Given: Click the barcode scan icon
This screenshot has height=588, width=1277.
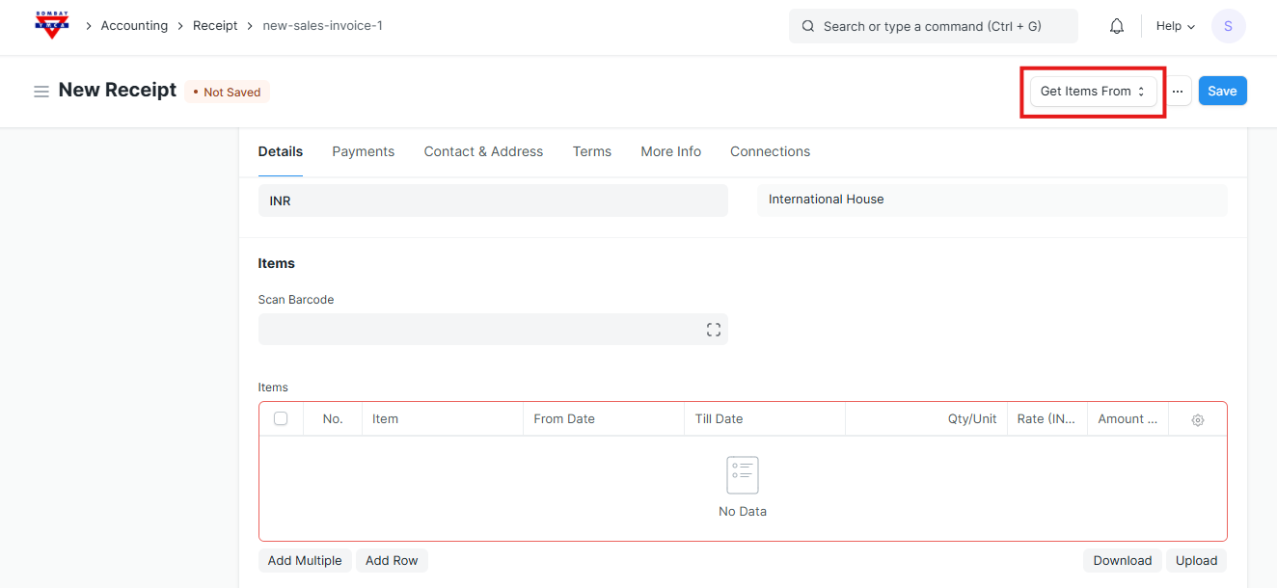Looking at the screenshot, I should 713,330.
